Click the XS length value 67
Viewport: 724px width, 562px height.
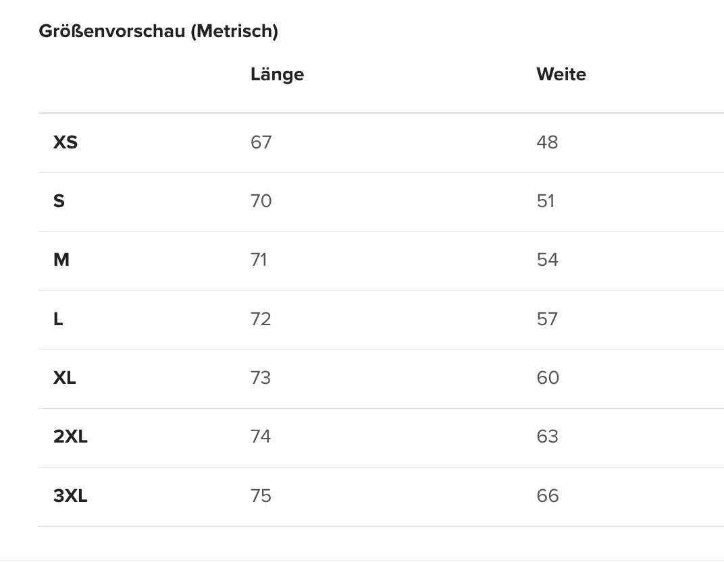(x=261, y=142)
